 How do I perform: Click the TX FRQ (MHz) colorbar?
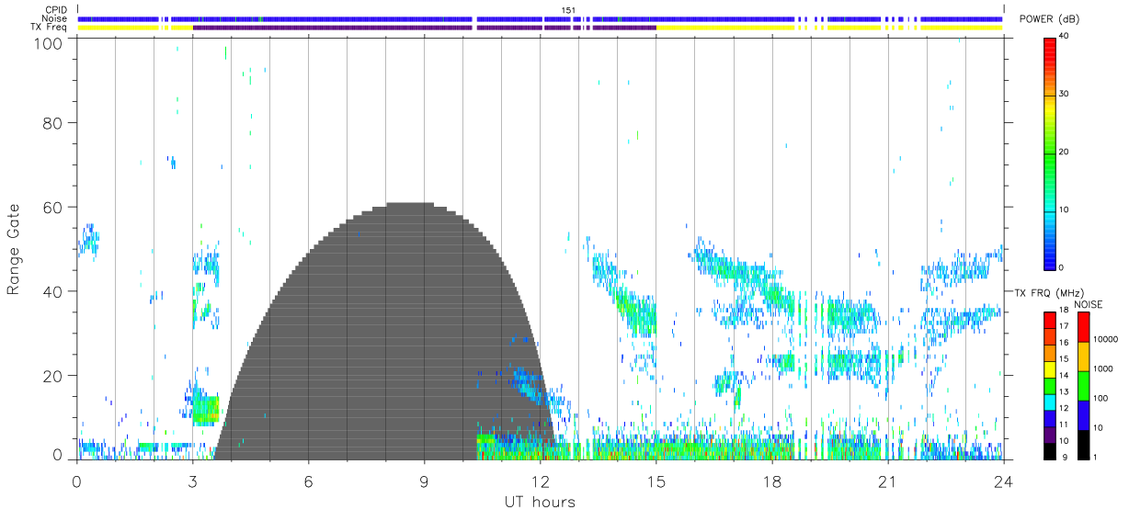(x=1050, y=385)
